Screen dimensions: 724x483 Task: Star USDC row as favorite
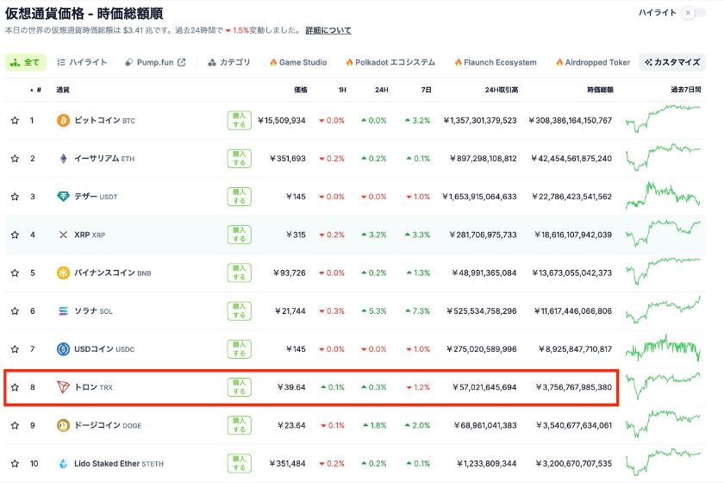pyautogui.click(x=15, y=349)
